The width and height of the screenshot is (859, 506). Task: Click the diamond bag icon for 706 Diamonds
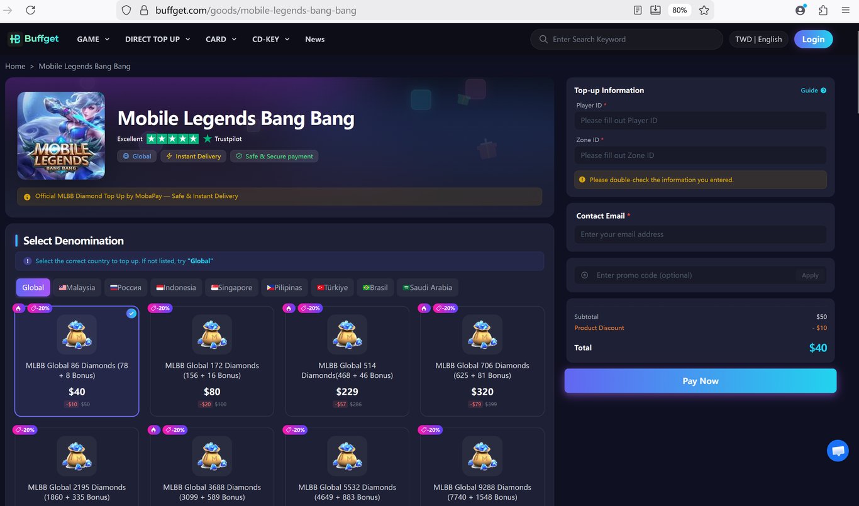(x=482, y=334)
